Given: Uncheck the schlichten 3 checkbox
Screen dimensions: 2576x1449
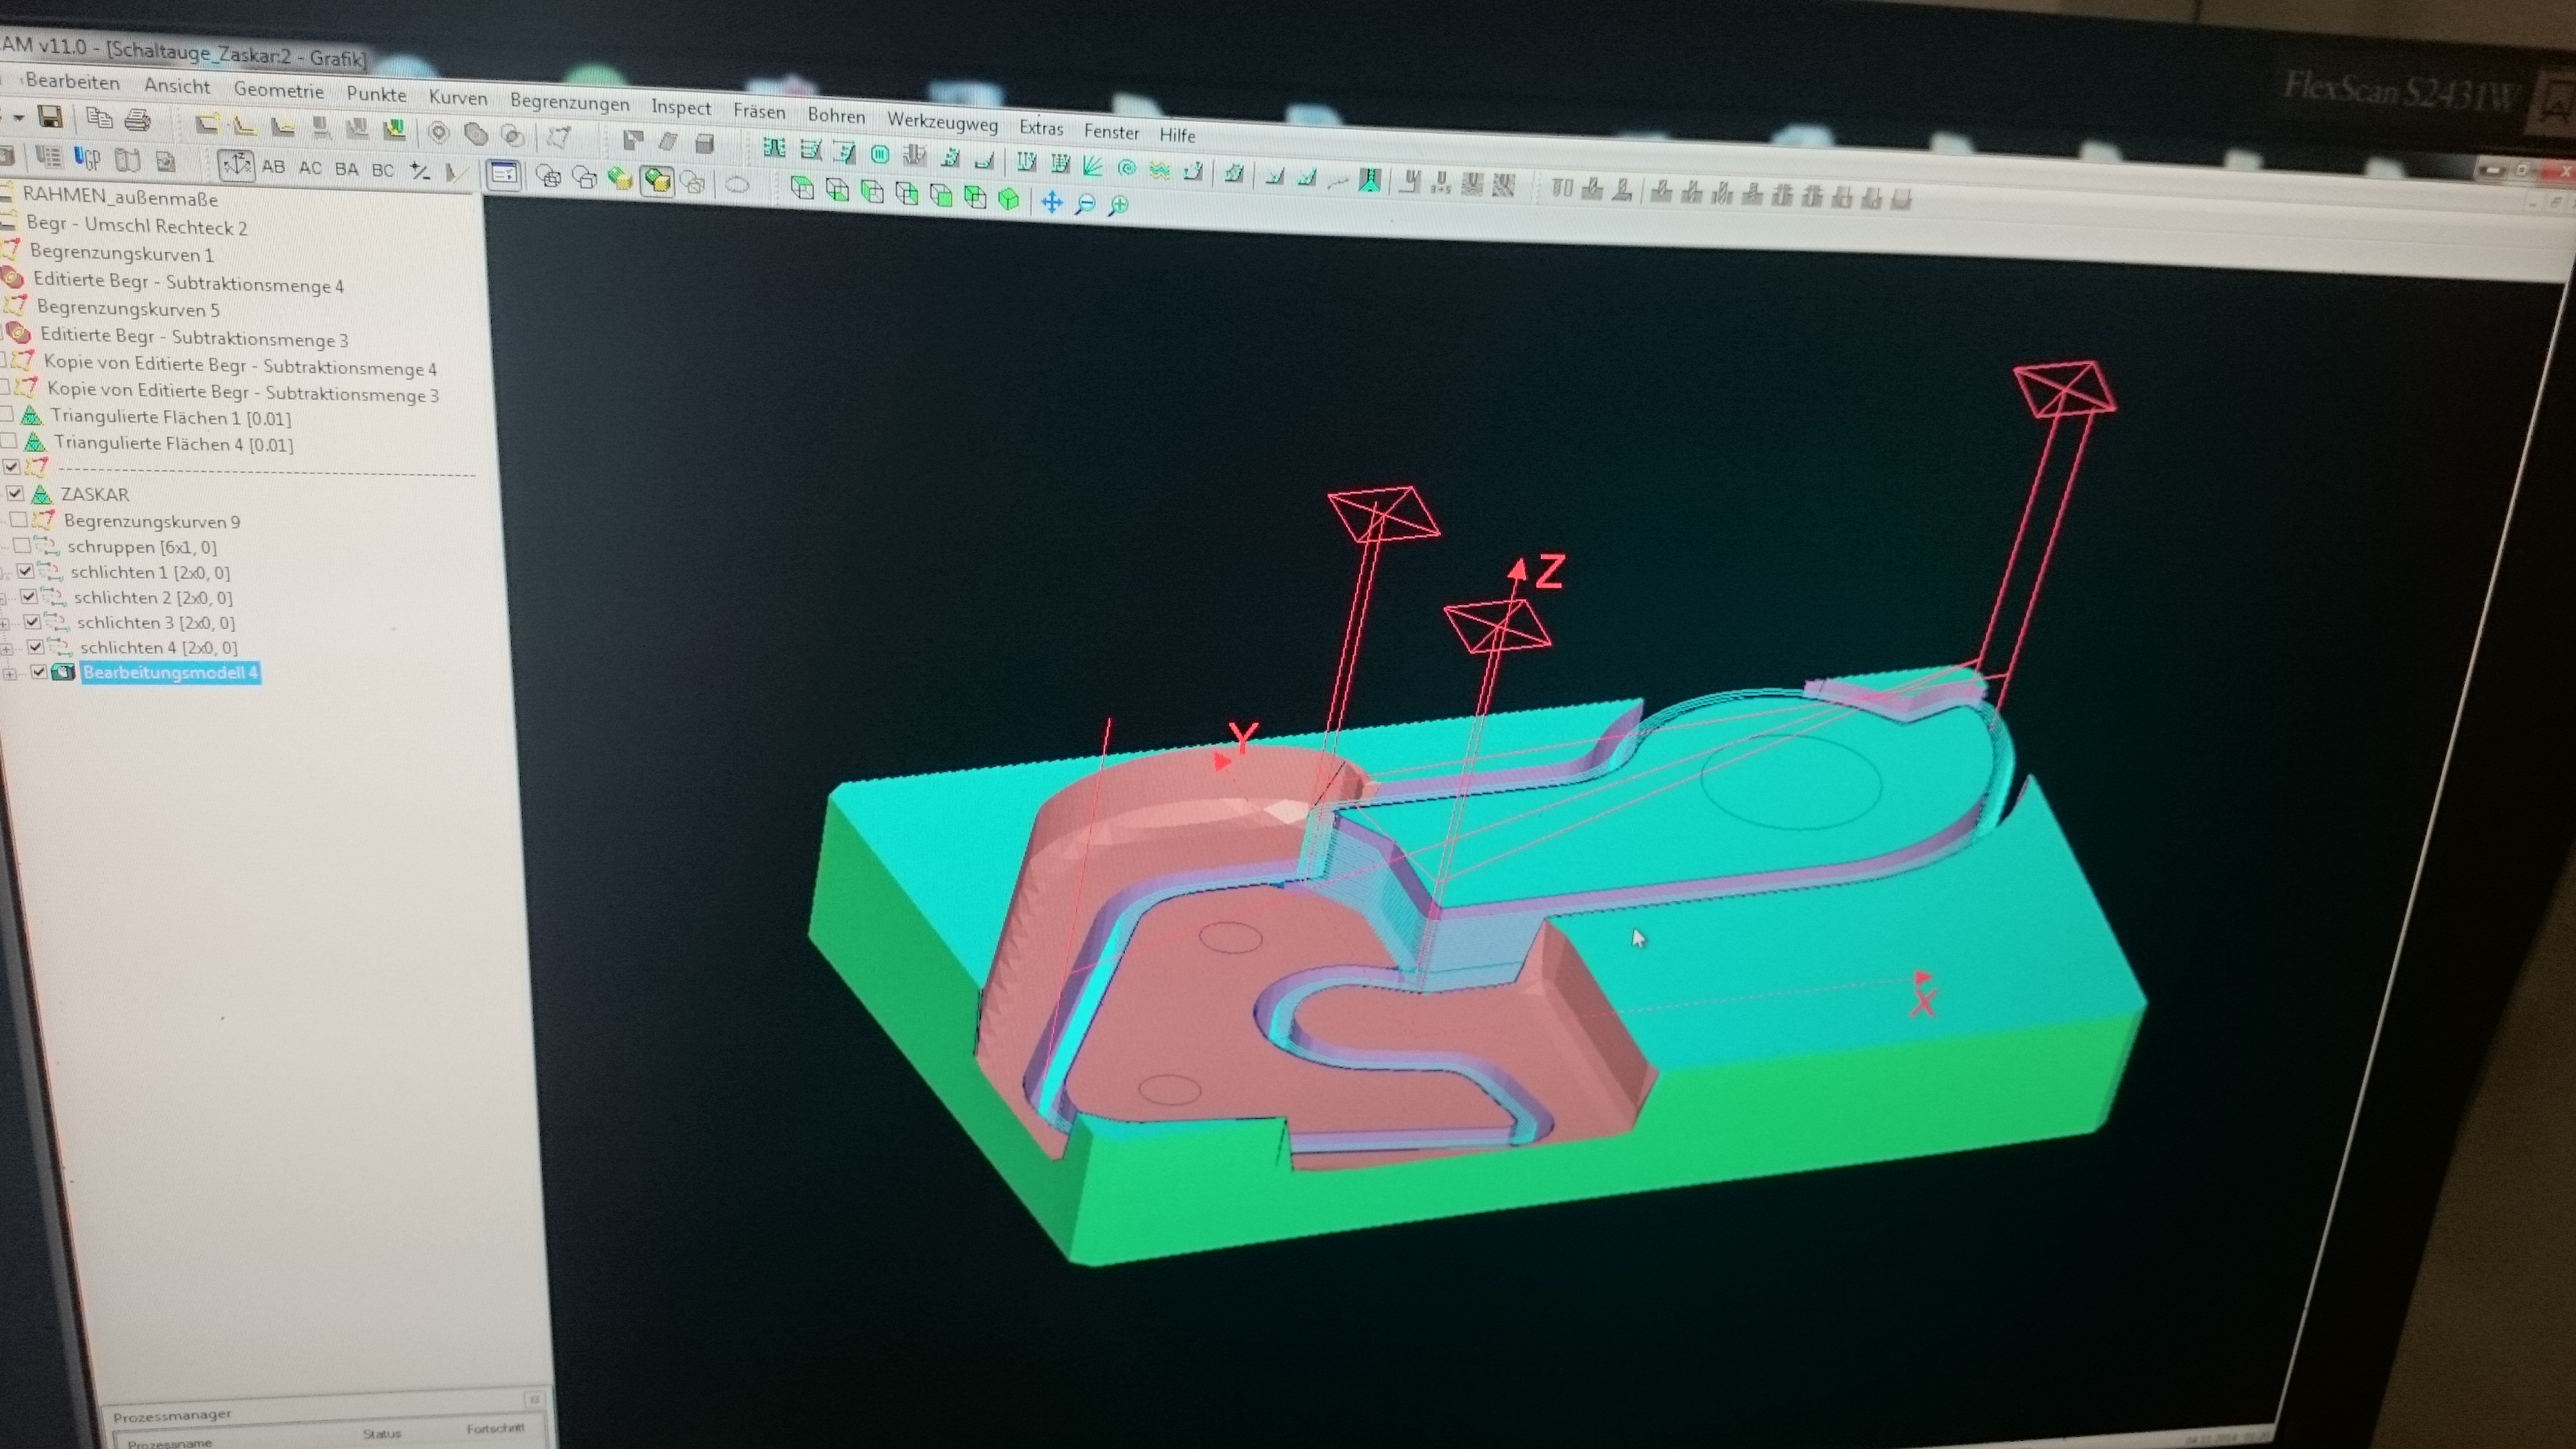Looking at the screenshot, I should [x=32, y=621].
